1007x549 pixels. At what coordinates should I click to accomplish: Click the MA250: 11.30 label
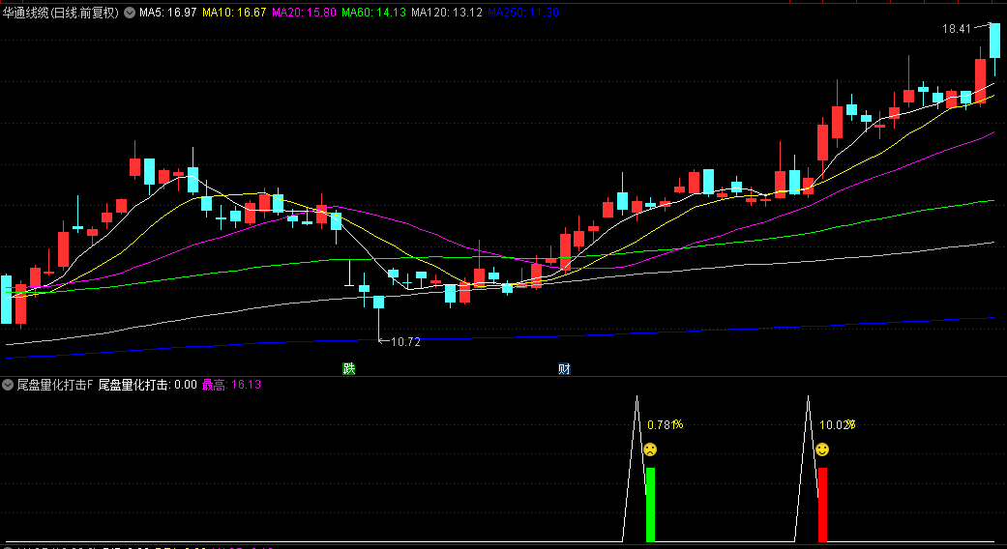point(523,13)
